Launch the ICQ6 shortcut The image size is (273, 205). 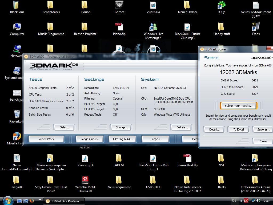222,7
